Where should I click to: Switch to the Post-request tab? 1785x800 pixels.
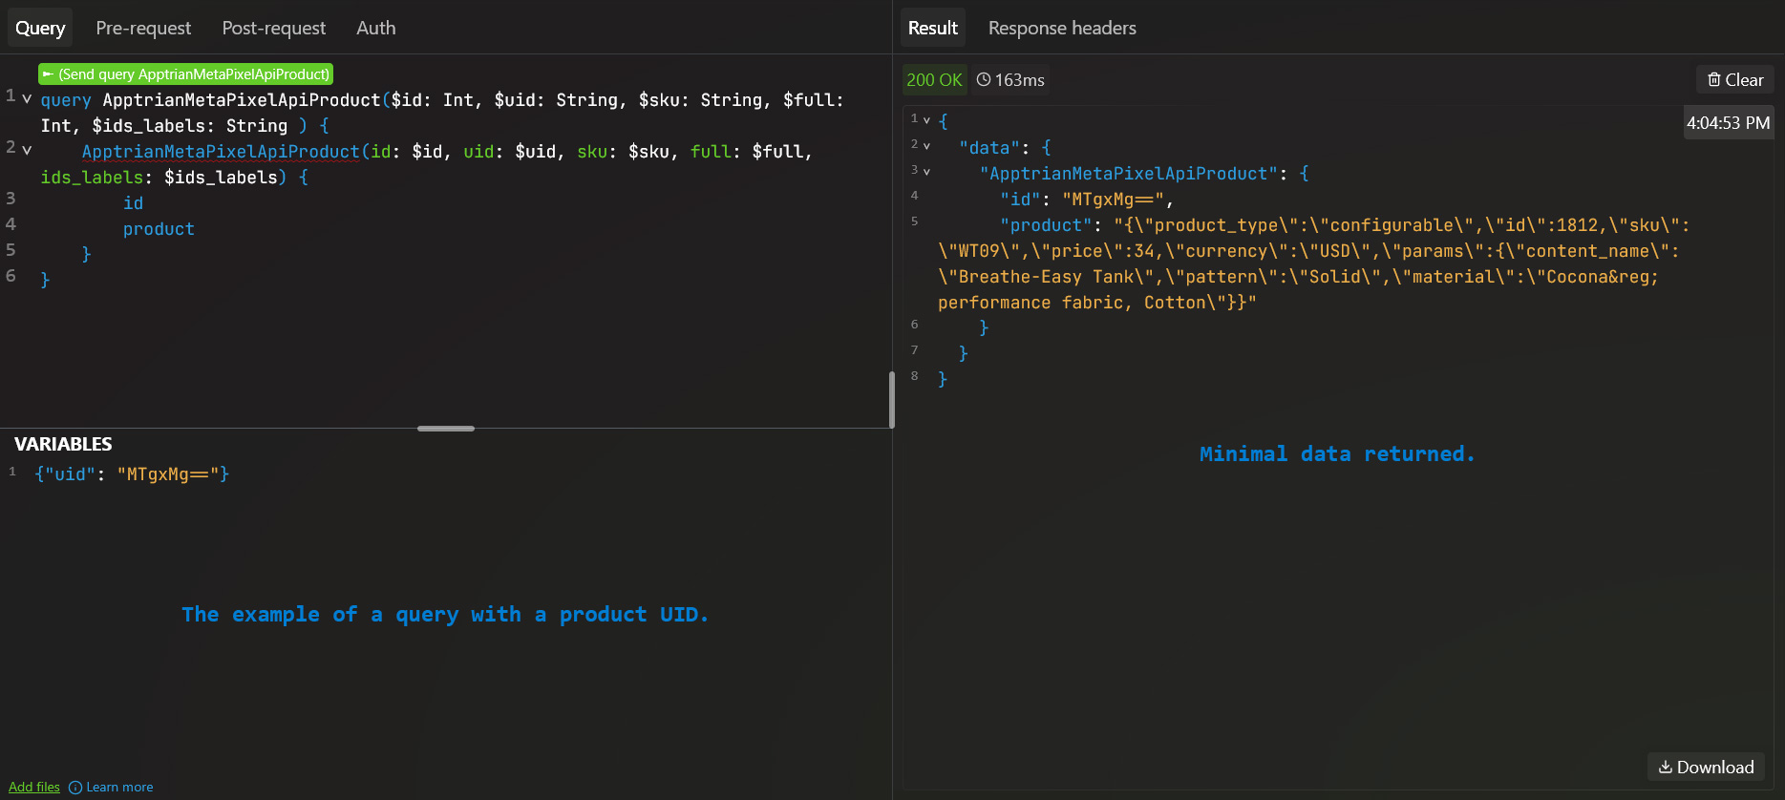[x=274, y=28]
